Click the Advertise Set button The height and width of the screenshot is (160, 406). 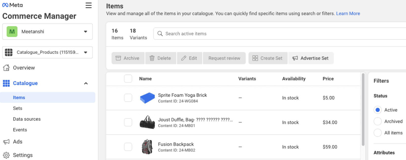click(311, 58)
